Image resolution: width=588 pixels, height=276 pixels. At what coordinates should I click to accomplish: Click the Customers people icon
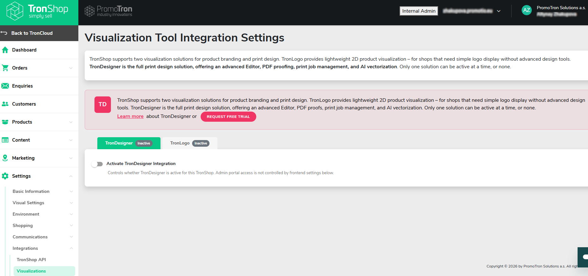tap(5, 104)
